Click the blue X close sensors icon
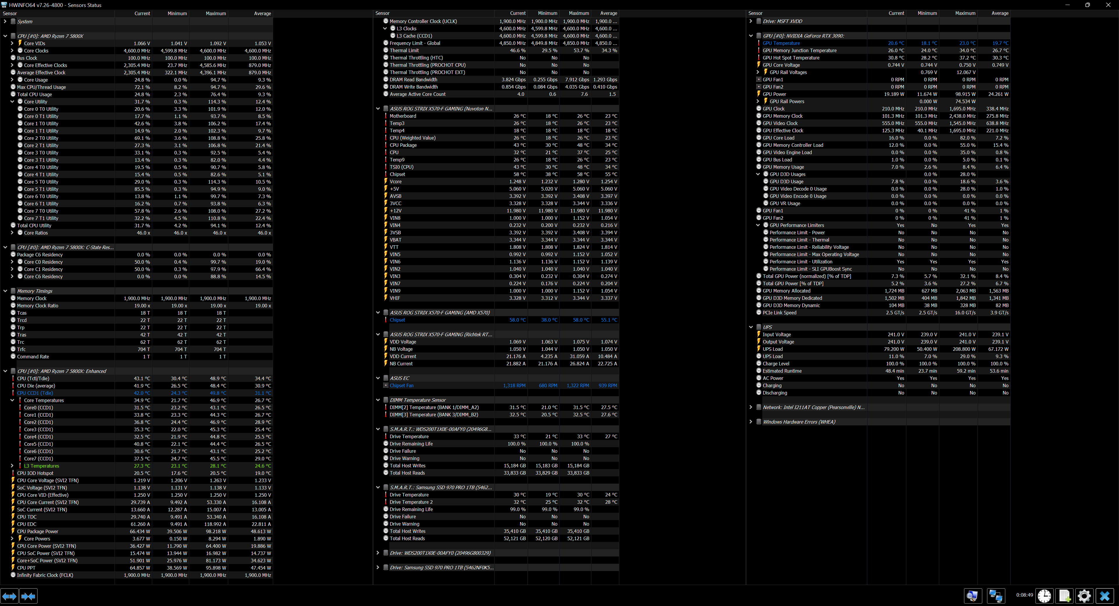This screenshot has height=606, width=1119. (1105, 596)
